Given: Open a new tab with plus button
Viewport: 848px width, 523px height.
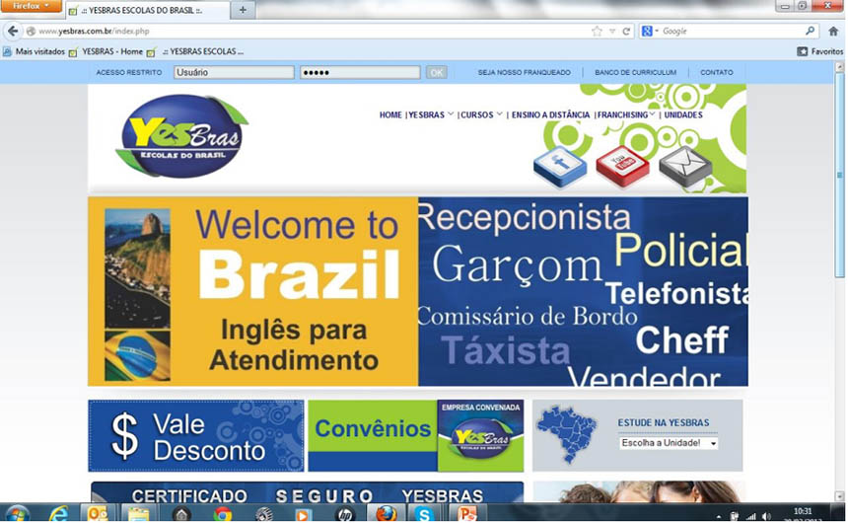Looking at the screenshot, I should (243, 10).
